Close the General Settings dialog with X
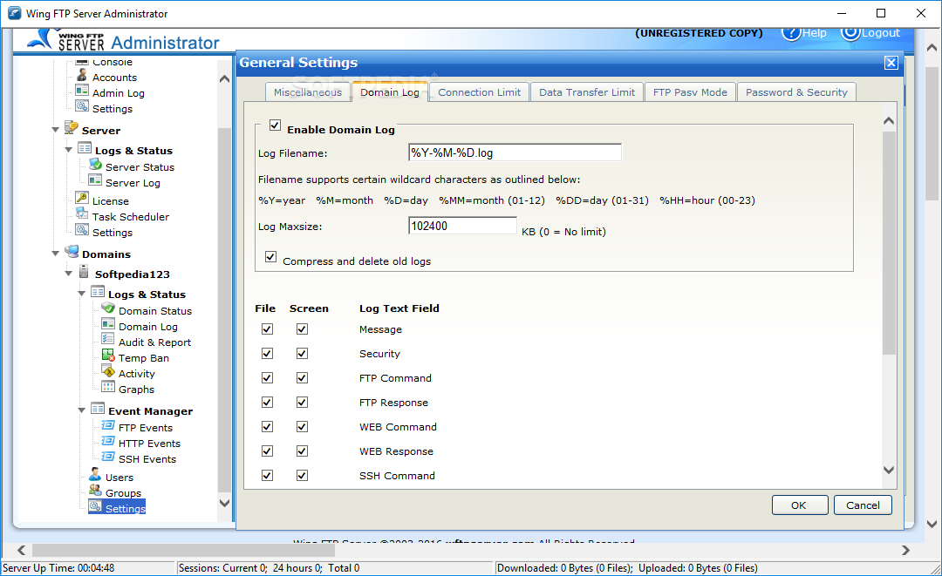 (x=891, y=63)
